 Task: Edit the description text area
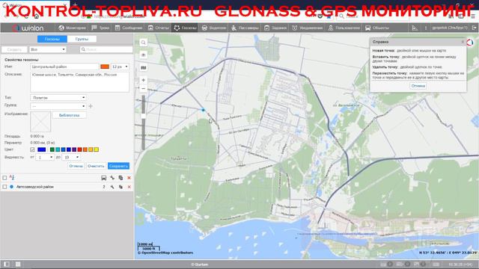tap(79, 82)
